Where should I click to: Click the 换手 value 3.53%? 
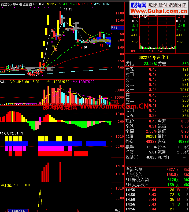click(x=151, y=147)
